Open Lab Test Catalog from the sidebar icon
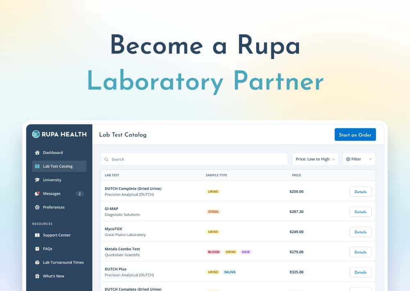The width and height of the screenshot is (410, 291). pos(37,166)
